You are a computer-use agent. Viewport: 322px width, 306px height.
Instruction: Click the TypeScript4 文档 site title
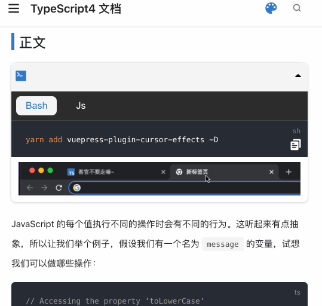point(76,9)
